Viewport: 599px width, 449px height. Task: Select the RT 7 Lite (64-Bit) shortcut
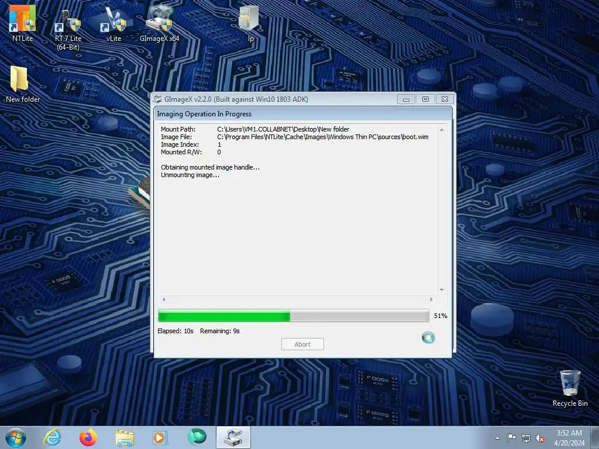pos(68,30)
